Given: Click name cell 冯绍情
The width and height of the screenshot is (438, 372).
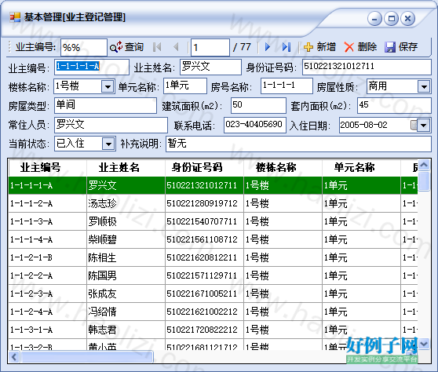Looking at the screenshot, I should pyautogui.click(x=126, y=312).
